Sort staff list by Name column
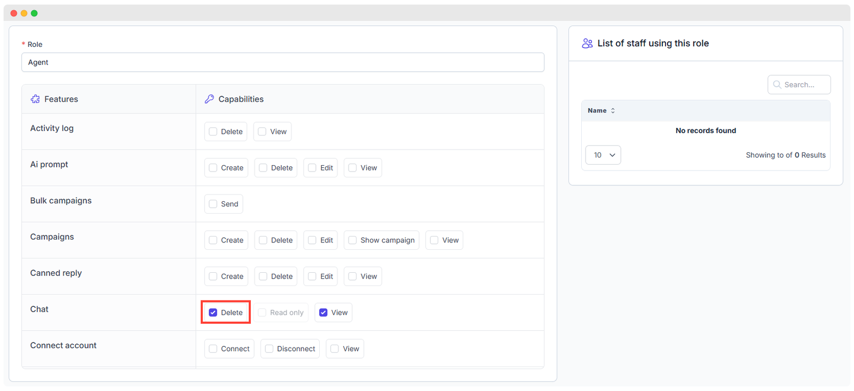 597,111
